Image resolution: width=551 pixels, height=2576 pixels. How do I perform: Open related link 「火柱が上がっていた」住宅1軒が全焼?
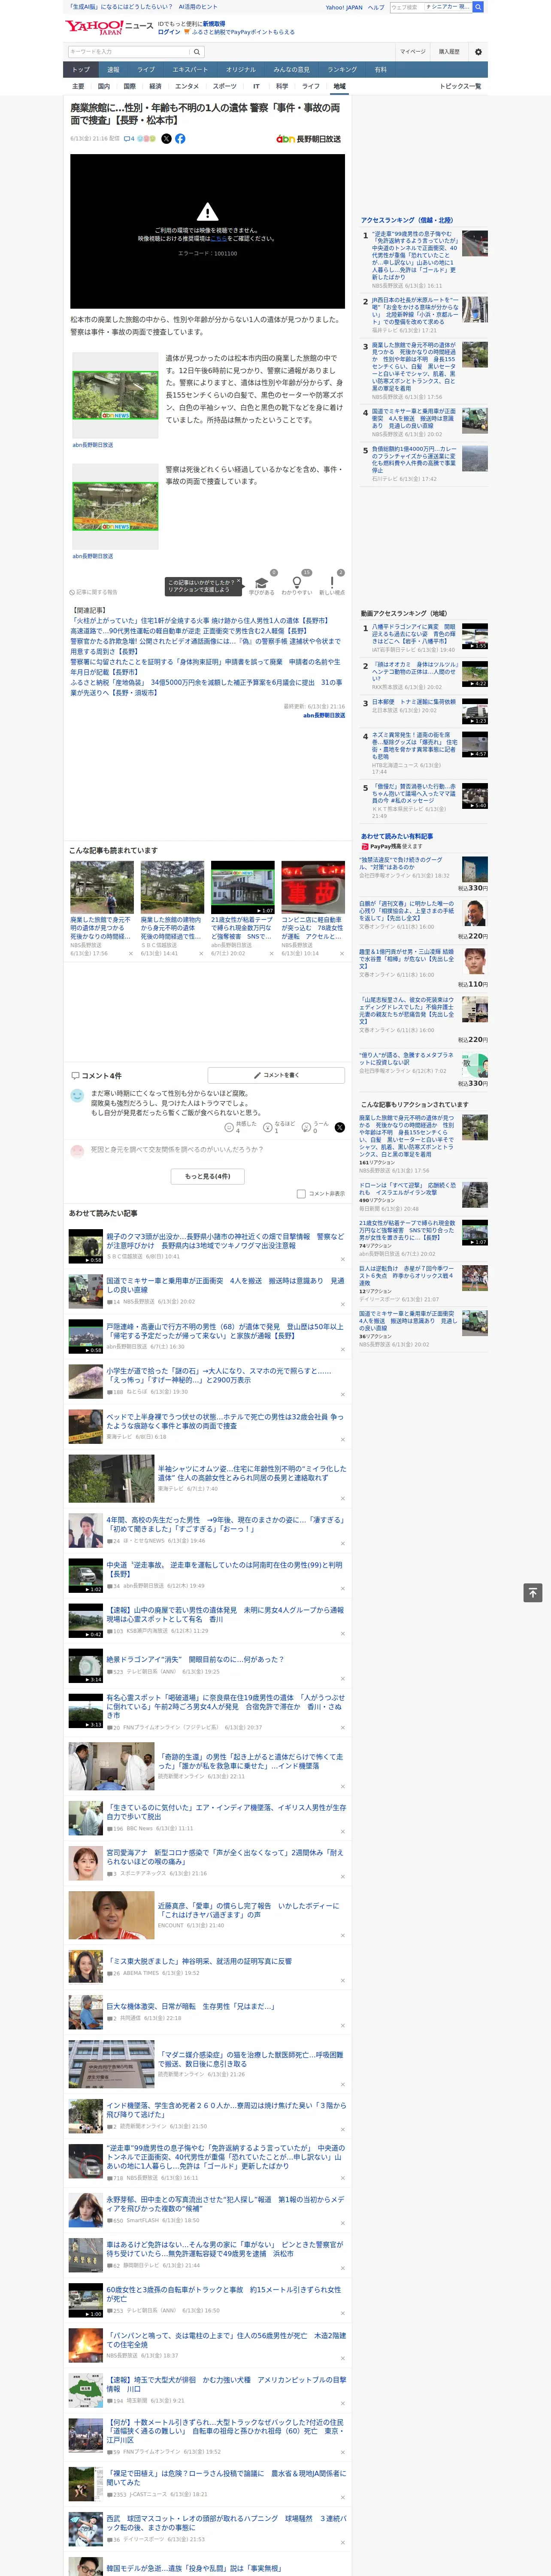coord(199,621)
